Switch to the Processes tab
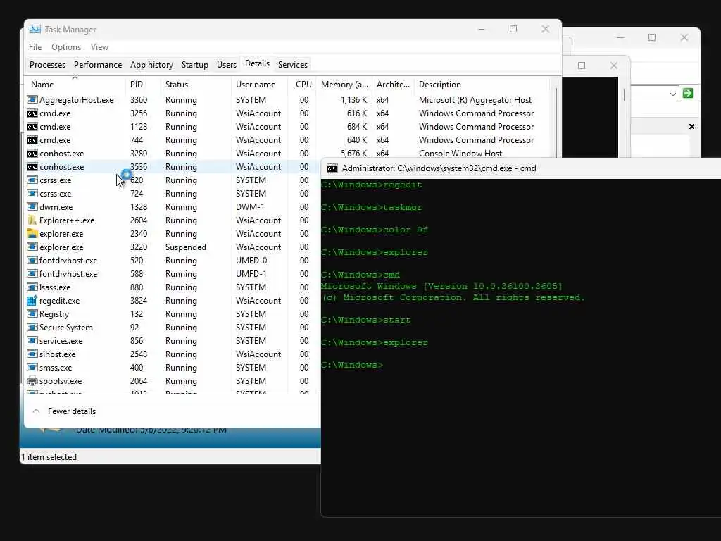 [x=47, y=65]
